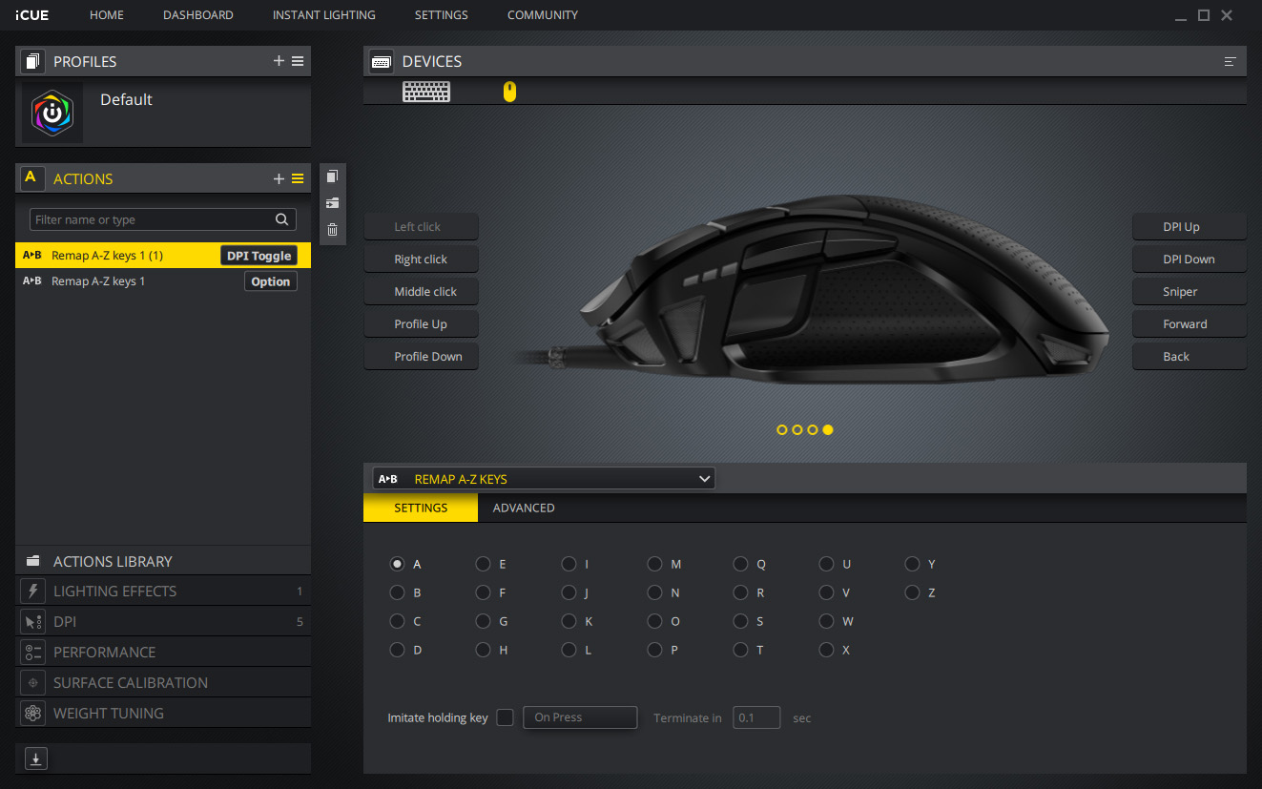Click the Back button
This screenshot has width=1262, height=789.
coord(1190,357)
